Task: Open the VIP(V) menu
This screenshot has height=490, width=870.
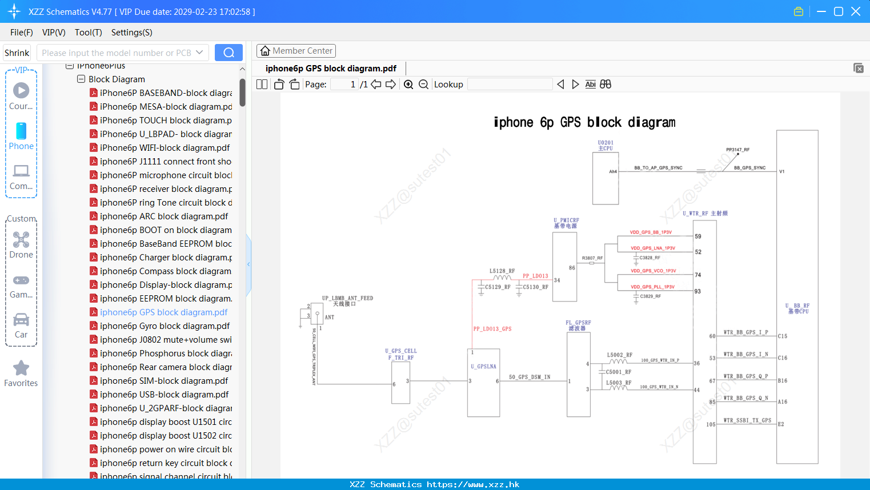Action: [54, 33]
